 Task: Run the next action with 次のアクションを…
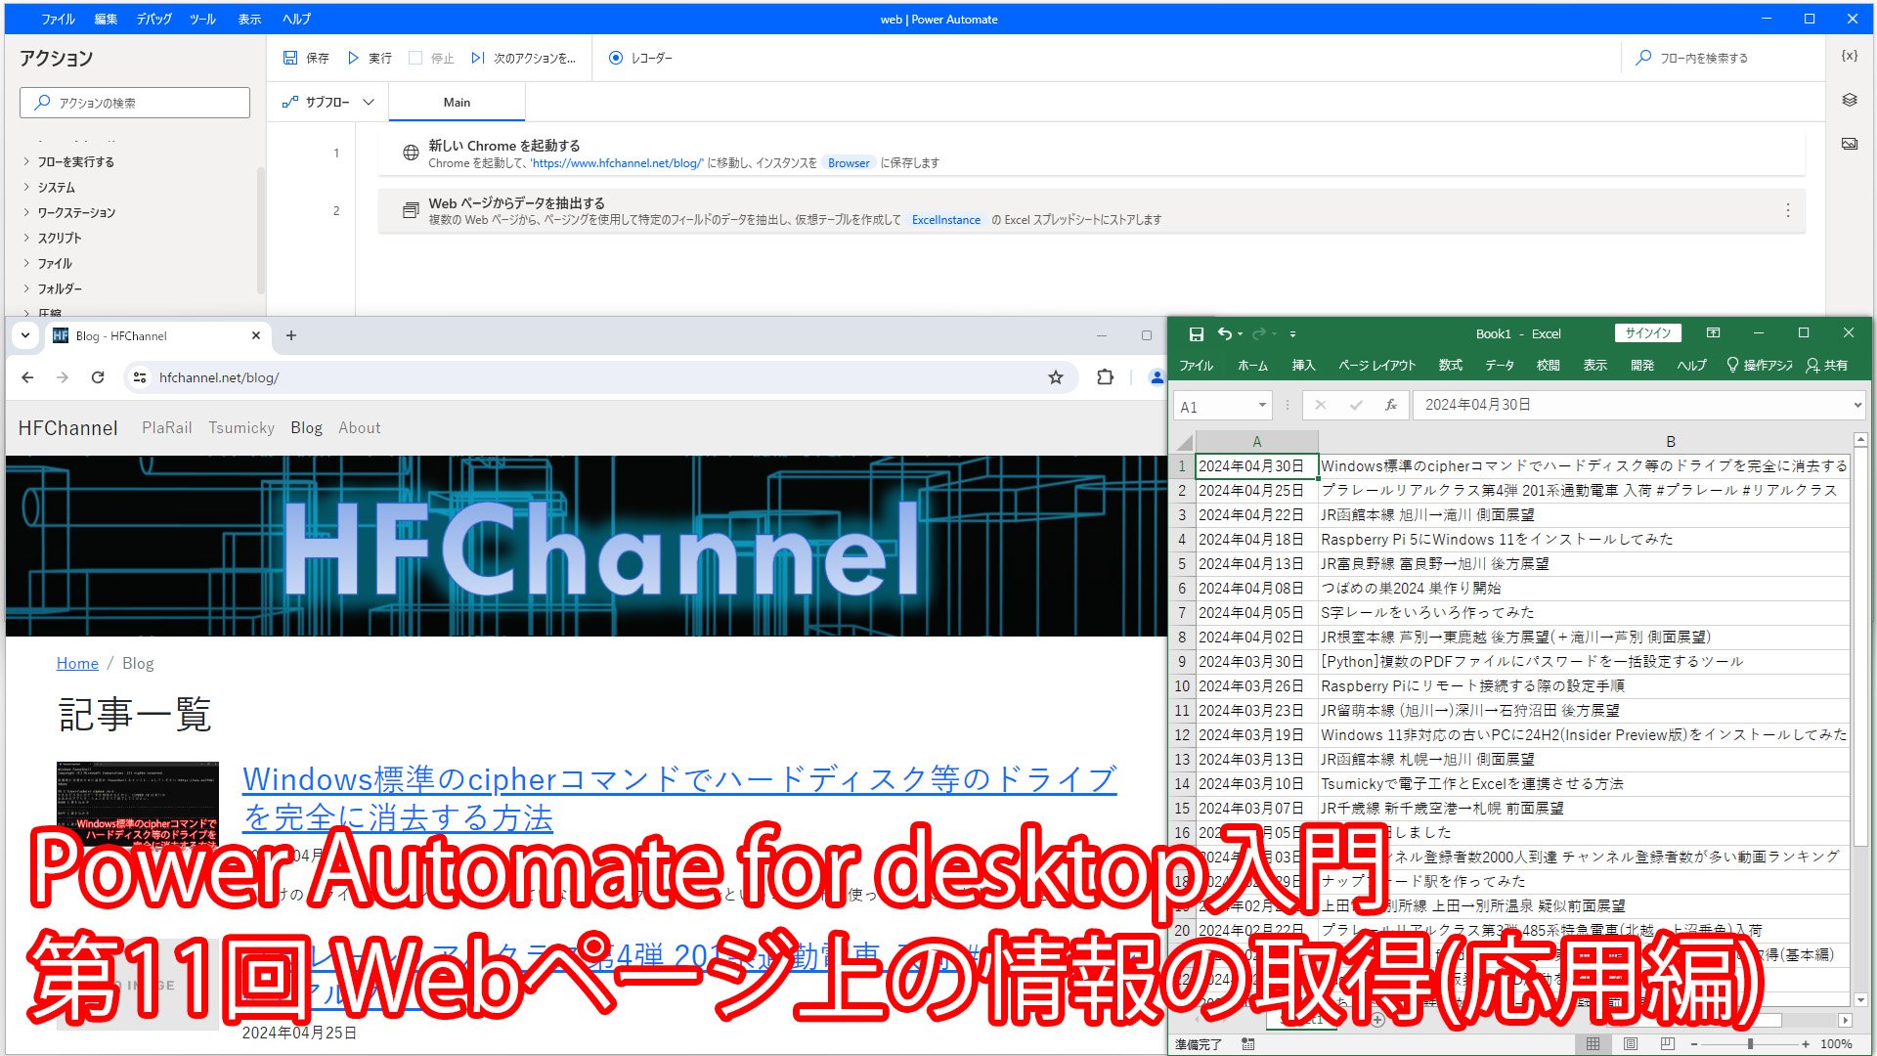point(524,58)
